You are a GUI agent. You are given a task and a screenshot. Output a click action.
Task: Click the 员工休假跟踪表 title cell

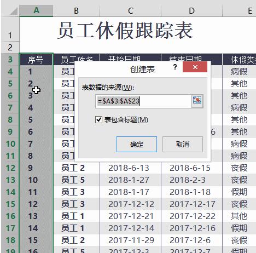(125, 31)
